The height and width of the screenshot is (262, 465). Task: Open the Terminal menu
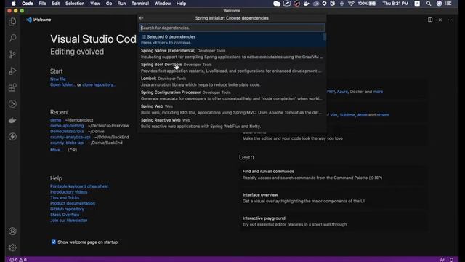[x=140, y=4]
